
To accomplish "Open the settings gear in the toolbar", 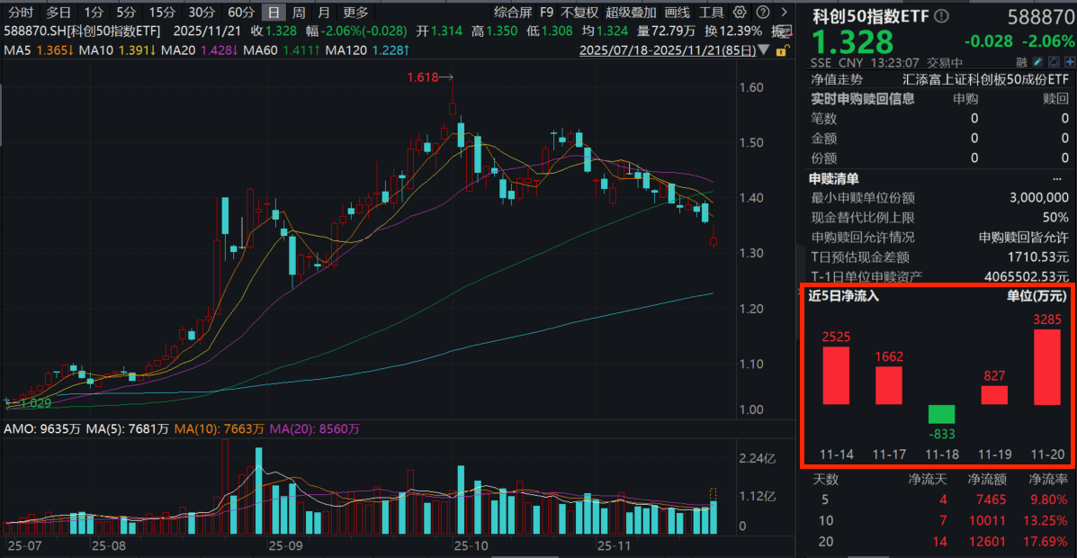I will [x=738, y=13].
